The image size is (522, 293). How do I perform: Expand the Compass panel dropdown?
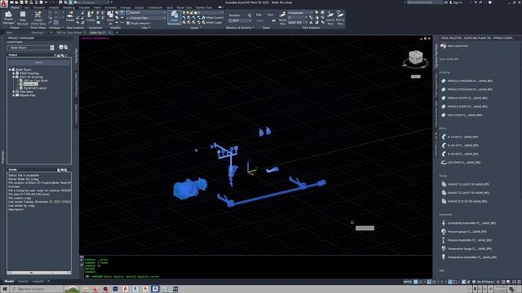[x=56, y=28]
